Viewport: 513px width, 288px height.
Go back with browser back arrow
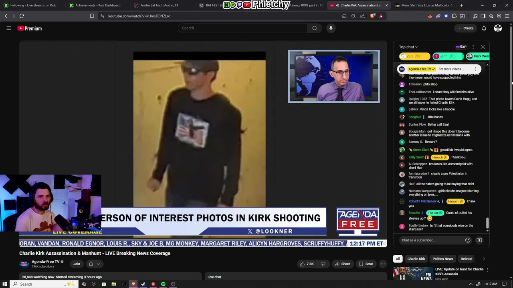click(x=6, y=16)
